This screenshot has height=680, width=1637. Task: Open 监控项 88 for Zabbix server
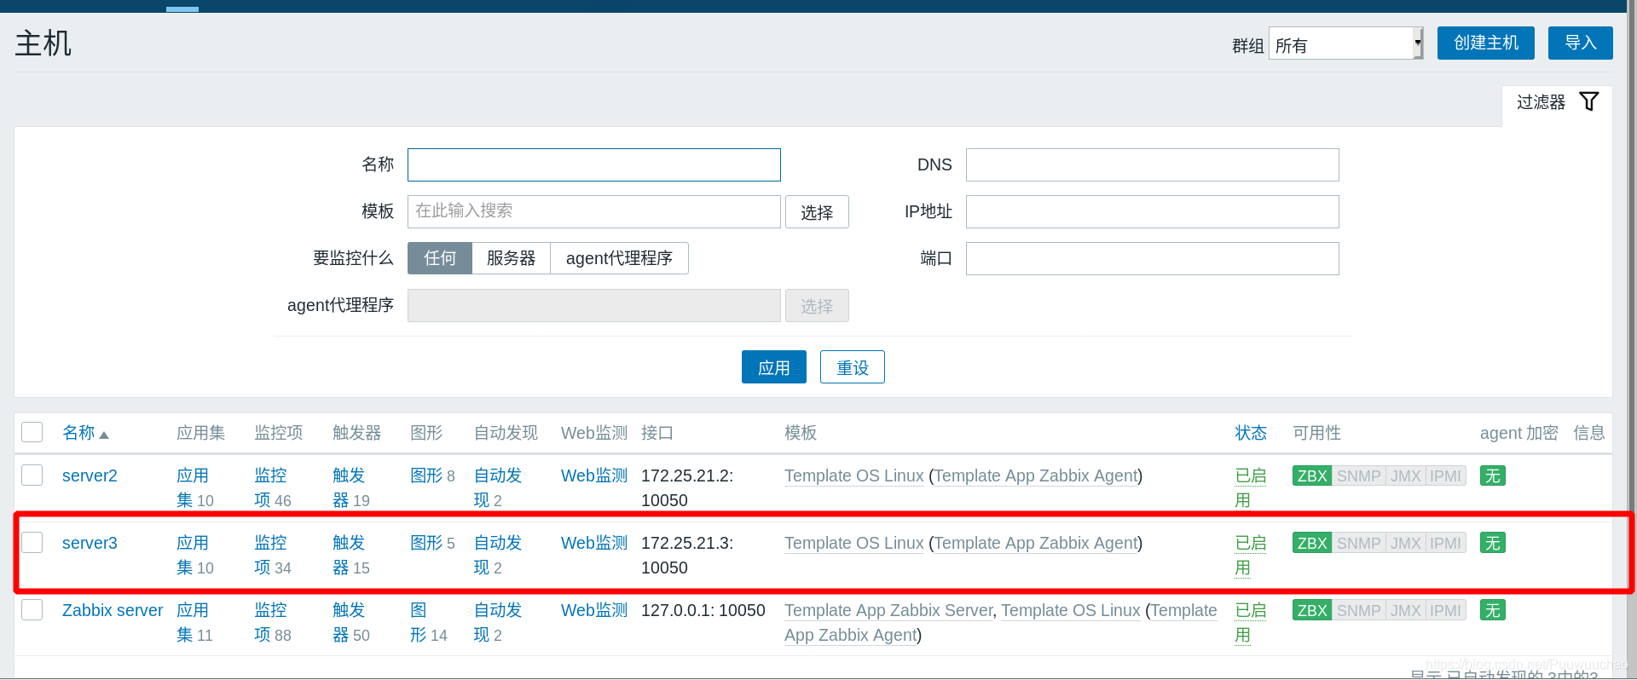[270, 622]
